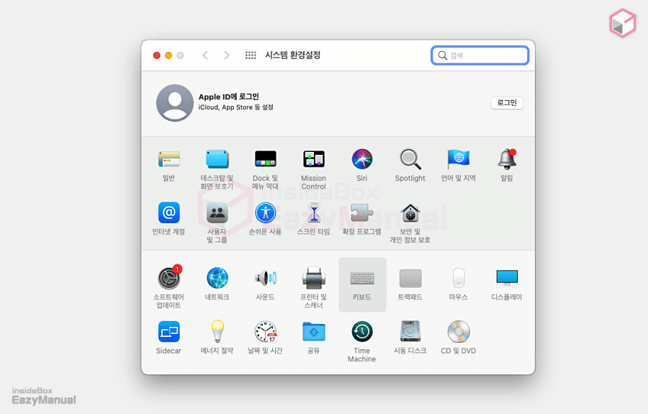Open 네트워크 globe icon
The height and width of the screenshot is (414, 648).
click(x=217, y=278)
